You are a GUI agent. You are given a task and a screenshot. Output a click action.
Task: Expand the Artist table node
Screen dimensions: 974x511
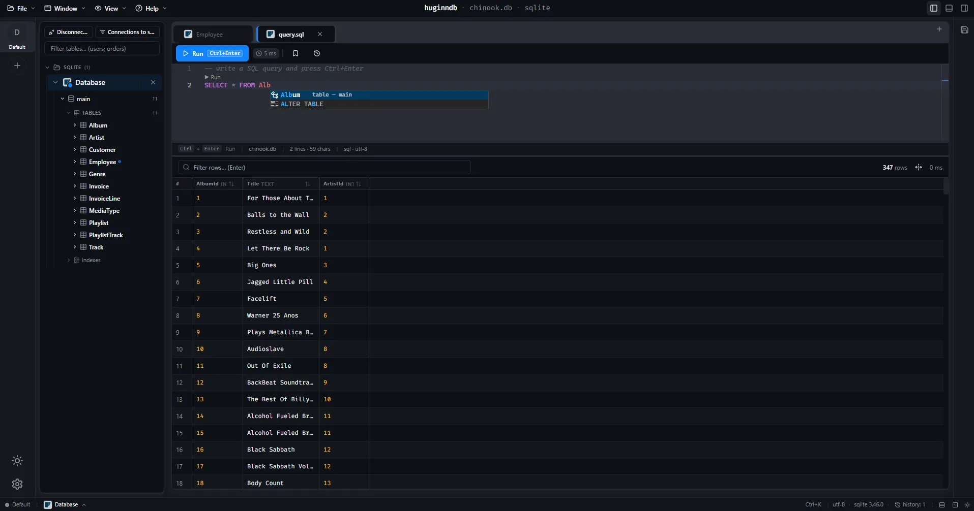[x=75, y=137]
